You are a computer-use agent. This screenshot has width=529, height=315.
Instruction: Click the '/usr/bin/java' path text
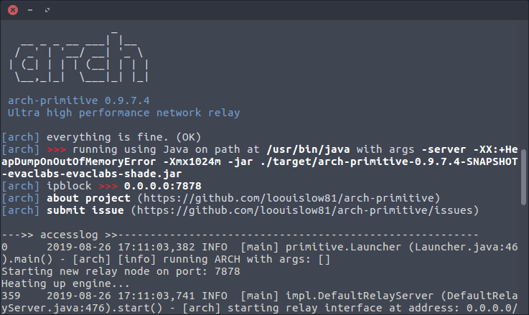[x=308, y=149]
